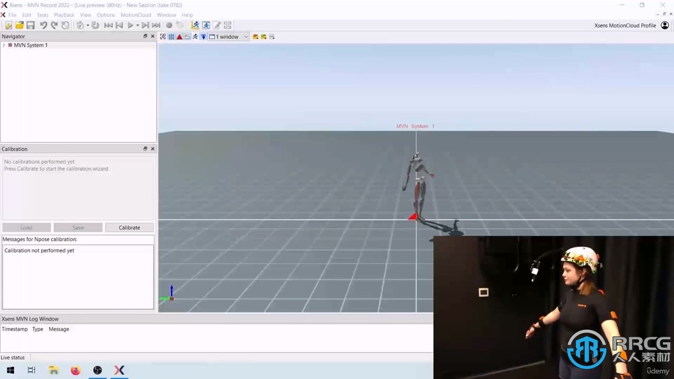Open Windows Task View on the taskbar
Screen dimensions: 674x379
pyautogui.click(x=32, y=371)
